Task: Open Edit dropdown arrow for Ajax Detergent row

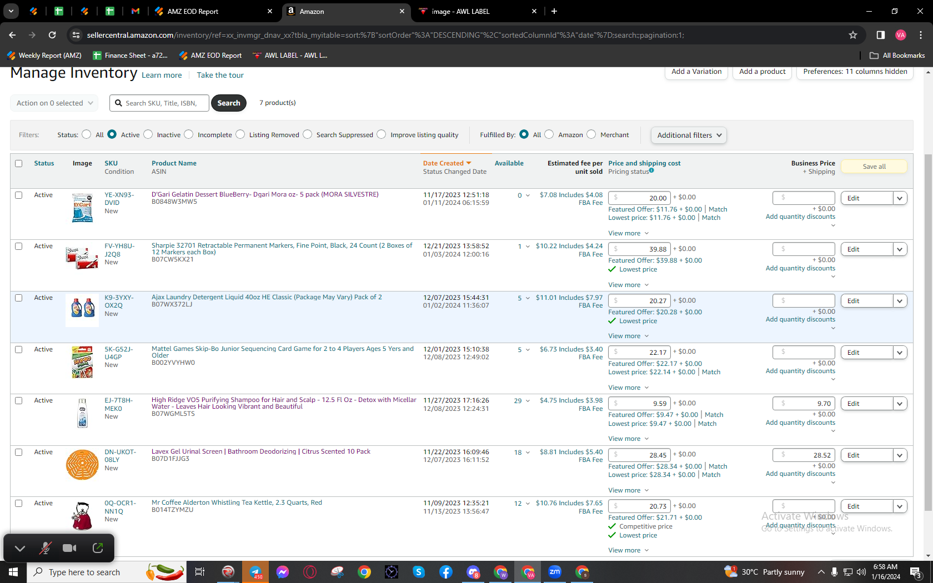Action: (900, 301)
